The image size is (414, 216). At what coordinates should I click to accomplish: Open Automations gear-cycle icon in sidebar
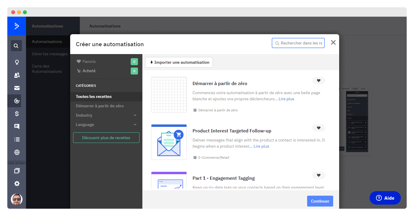pos(17,101)
